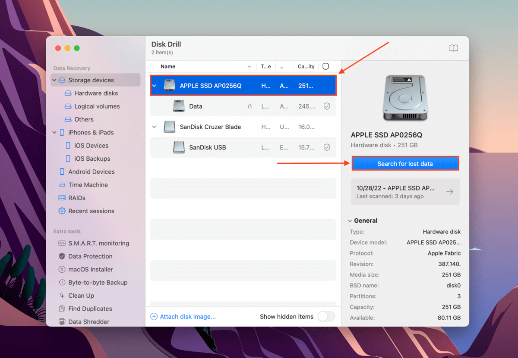This screenshot has width=518, height=358.
Task: Click S.M.A.R.T. monitoring icon
Action: pos(62,243)
